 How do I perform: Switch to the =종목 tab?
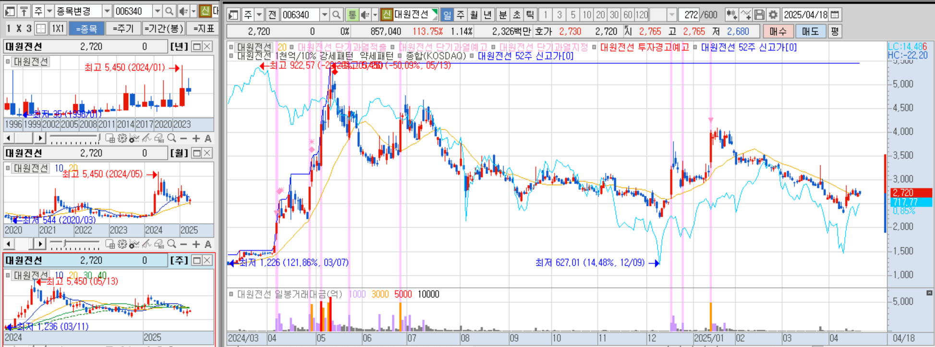86,29
